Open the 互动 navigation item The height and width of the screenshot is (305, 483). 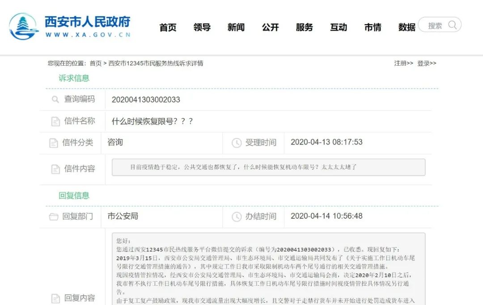(x=339, y=27)
